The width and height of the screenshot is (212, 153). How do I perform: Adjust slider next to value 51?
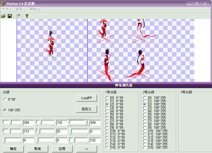(x=45, y=131)
